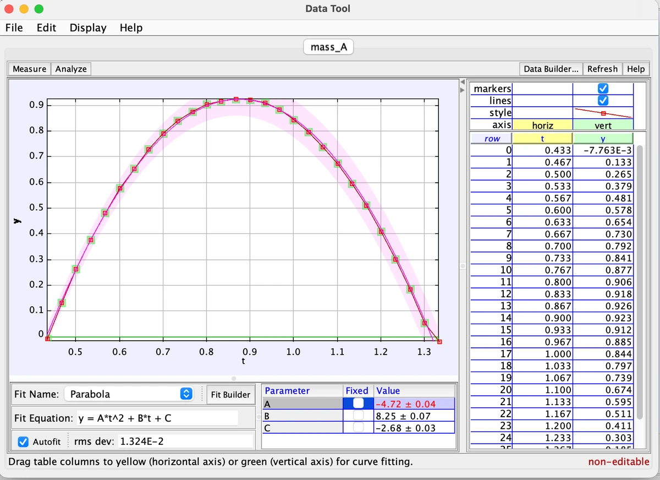Select parameter C value -2.68 ± 0.03
This screenshot has width=660, height=480.
click(414, 428)
